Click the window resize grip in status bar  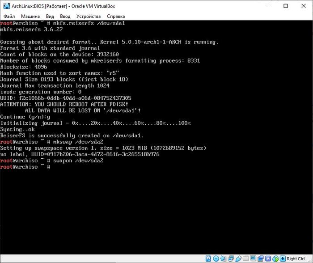pyautogui.click(x=310, y=260)
